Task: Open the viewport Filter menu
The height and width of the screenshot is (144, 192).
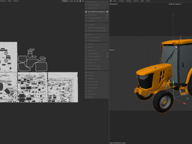Action: pos(142,1)
